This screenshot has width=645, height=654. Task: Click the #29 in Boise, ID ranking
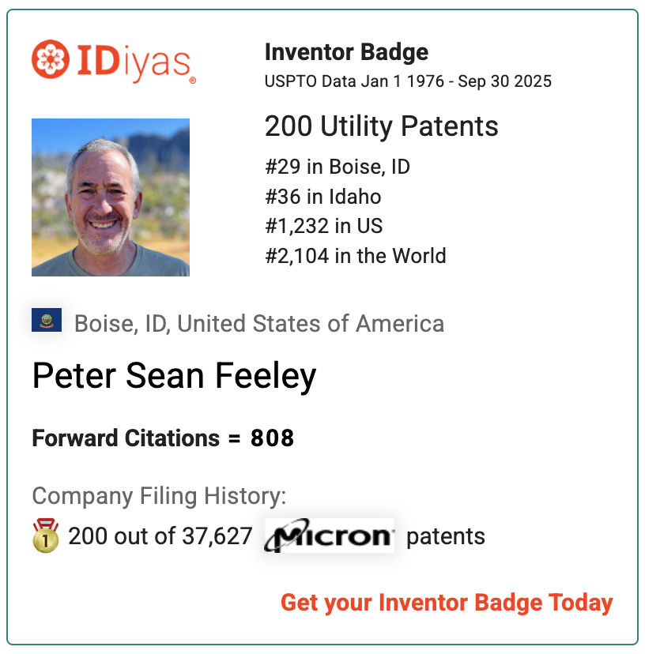tap(338, 167)
